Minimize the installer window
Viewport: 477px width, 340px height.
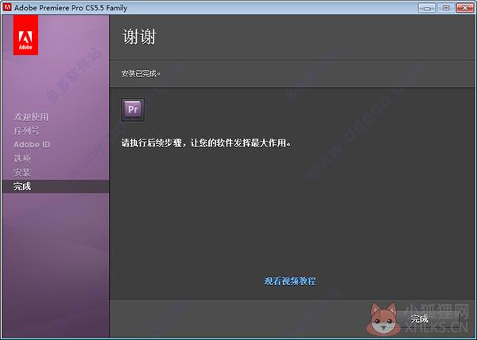427,8
